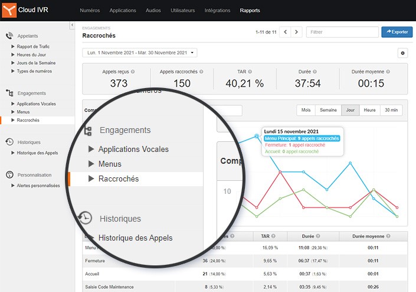Open the settings gear below Exporter
The image size is (416, 292).
403,53
